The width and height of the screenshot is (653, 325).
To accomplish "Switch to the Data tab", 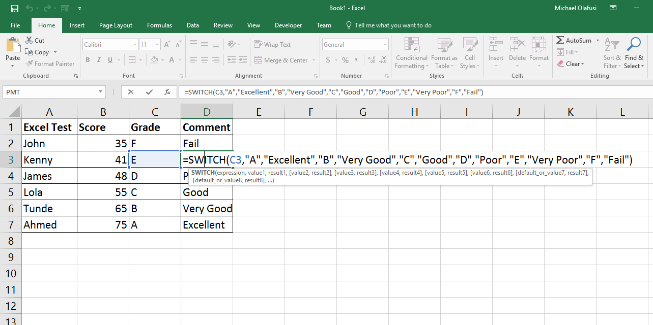I will [193, 25].
